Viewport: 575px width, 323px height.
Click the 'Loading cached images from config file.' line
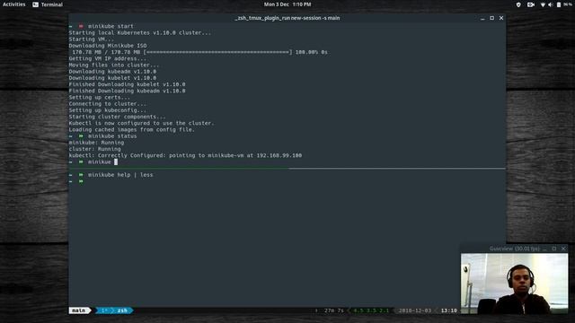(x=132, y=129)
